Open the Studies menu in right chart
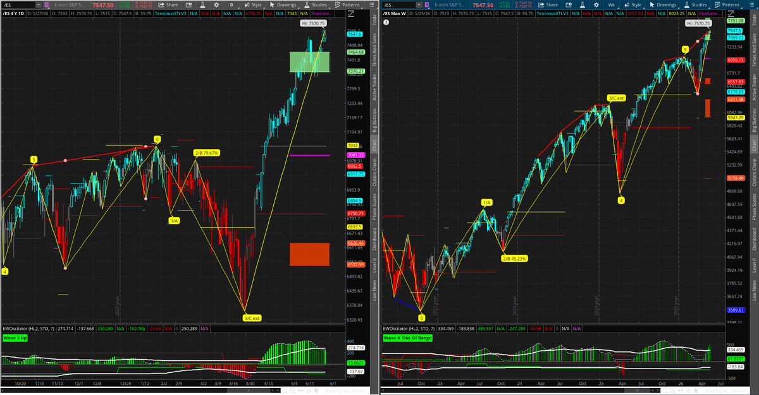759x395 pixels. click(x=695, y=5)
